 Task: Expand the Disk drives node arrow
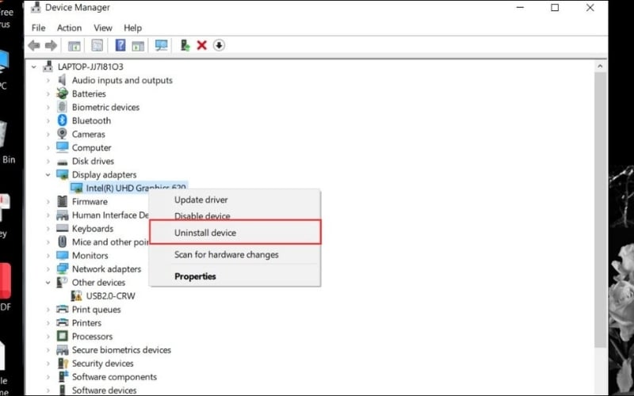point(48,162)
